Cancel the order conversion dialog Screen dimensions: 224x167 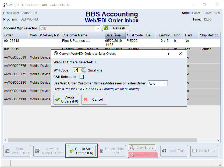pyautogui.click(x=94, y=99)
